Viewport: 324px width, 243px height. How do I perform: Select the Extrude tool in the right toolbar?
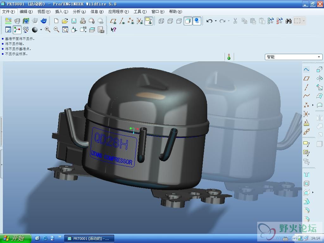click(x=320, y=69)
